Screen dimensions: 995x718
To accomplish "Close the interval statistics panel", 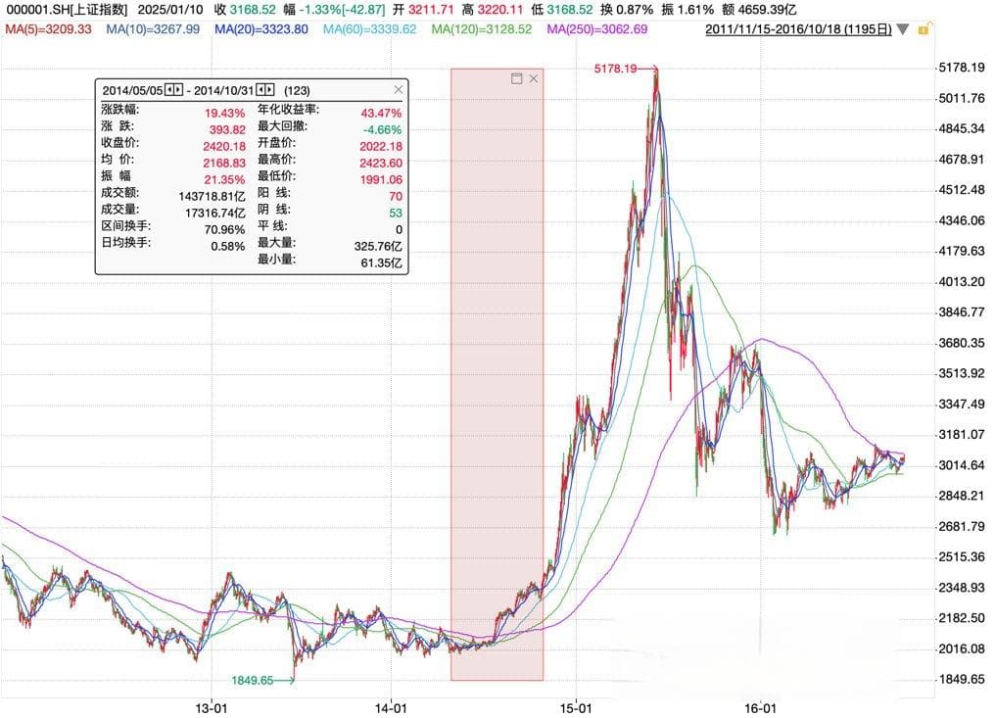I will pyautogui.click(x=399, y=89).
